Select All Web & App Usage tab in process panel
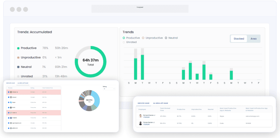The image size is (280, 138). pos(23,83)
